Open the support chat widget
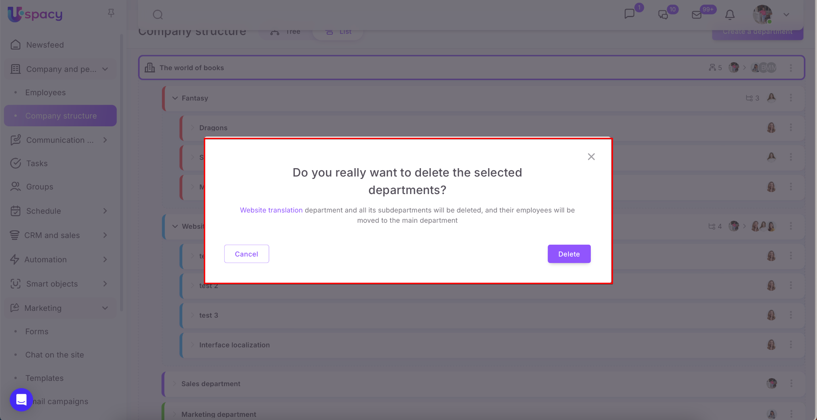Viewport: 817px width, 420px height. [21, 399]
